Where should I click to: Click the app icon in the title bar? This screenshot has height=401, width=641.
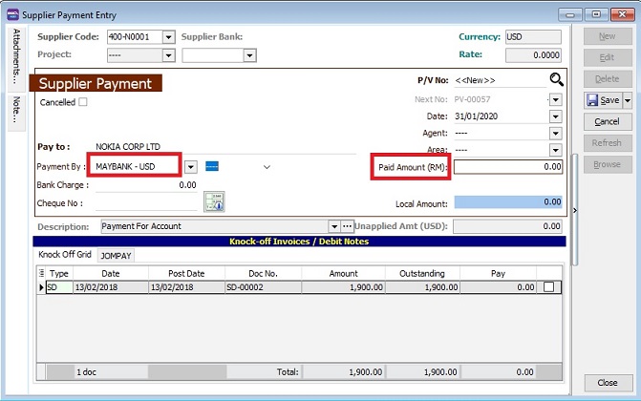pyautogui.click(x=13, y=13)
